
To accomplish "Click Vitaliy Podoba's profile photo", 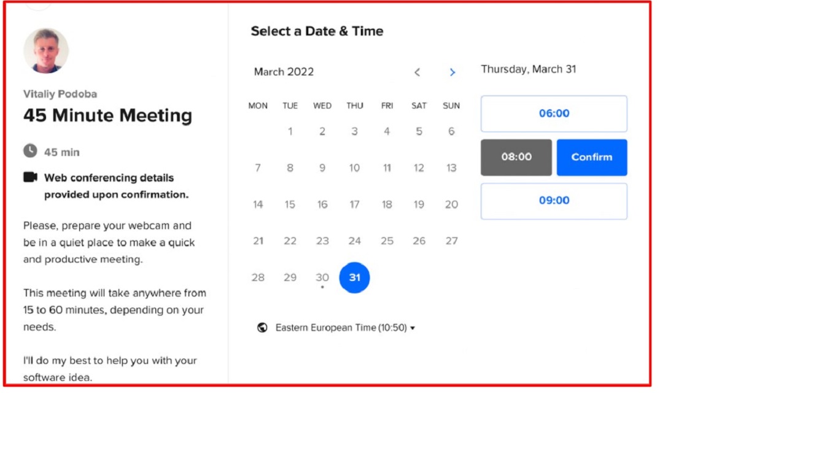I will coord(46,51).
